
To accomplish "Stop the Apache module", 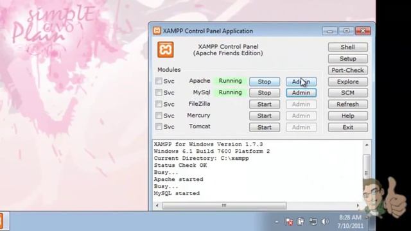I will coord(265,81).
